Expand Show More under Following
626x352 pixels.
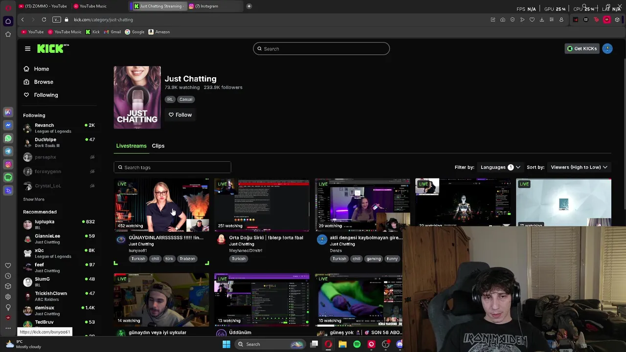(33, 199)
